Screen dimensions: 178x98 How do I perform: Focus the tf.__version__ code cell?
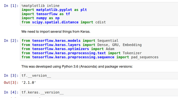click(99, 76)
